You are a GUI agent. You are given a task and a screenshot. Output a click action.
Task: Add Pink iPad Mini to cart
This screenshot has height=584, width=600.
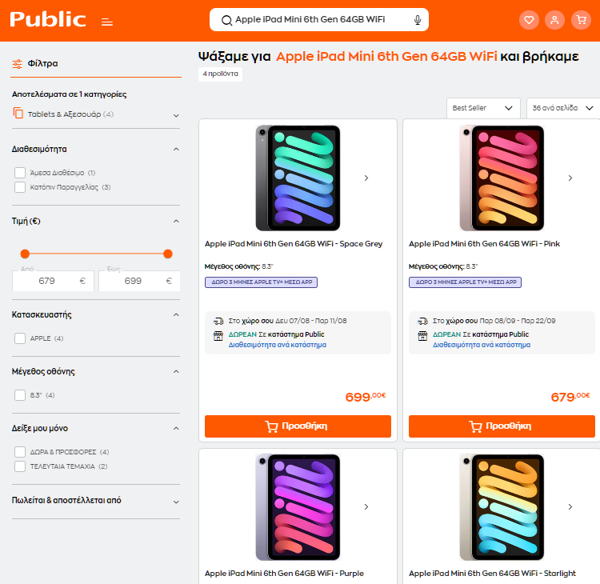(502, 426)
